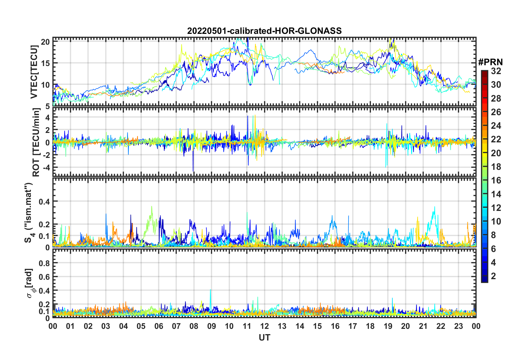The image size is (529, 353).
Task: Click x-axis hour label 17
Action: pos(353,326)
